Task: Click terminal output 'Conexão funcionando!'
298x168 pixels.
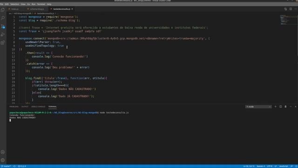Action: [x=22, y=115]
